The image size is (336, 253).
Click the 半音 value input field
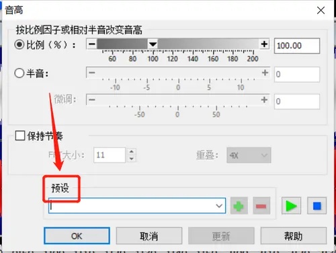[x=297, y=74]
